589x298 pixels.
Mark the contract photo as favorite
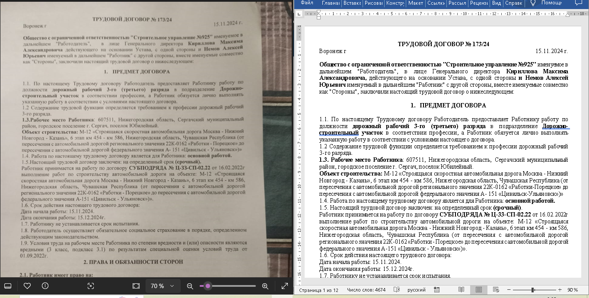pos(27,285)
